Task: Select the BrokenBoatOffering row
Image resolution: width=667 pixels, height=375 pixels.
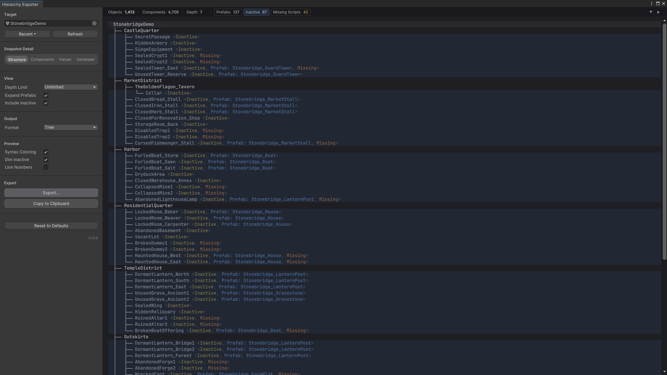Action: point(385,331)
